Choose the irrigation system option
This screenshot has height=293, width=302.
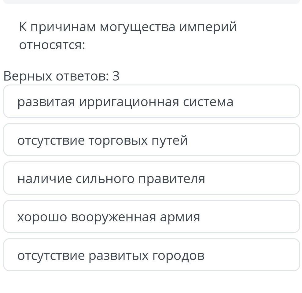[151, 102]
